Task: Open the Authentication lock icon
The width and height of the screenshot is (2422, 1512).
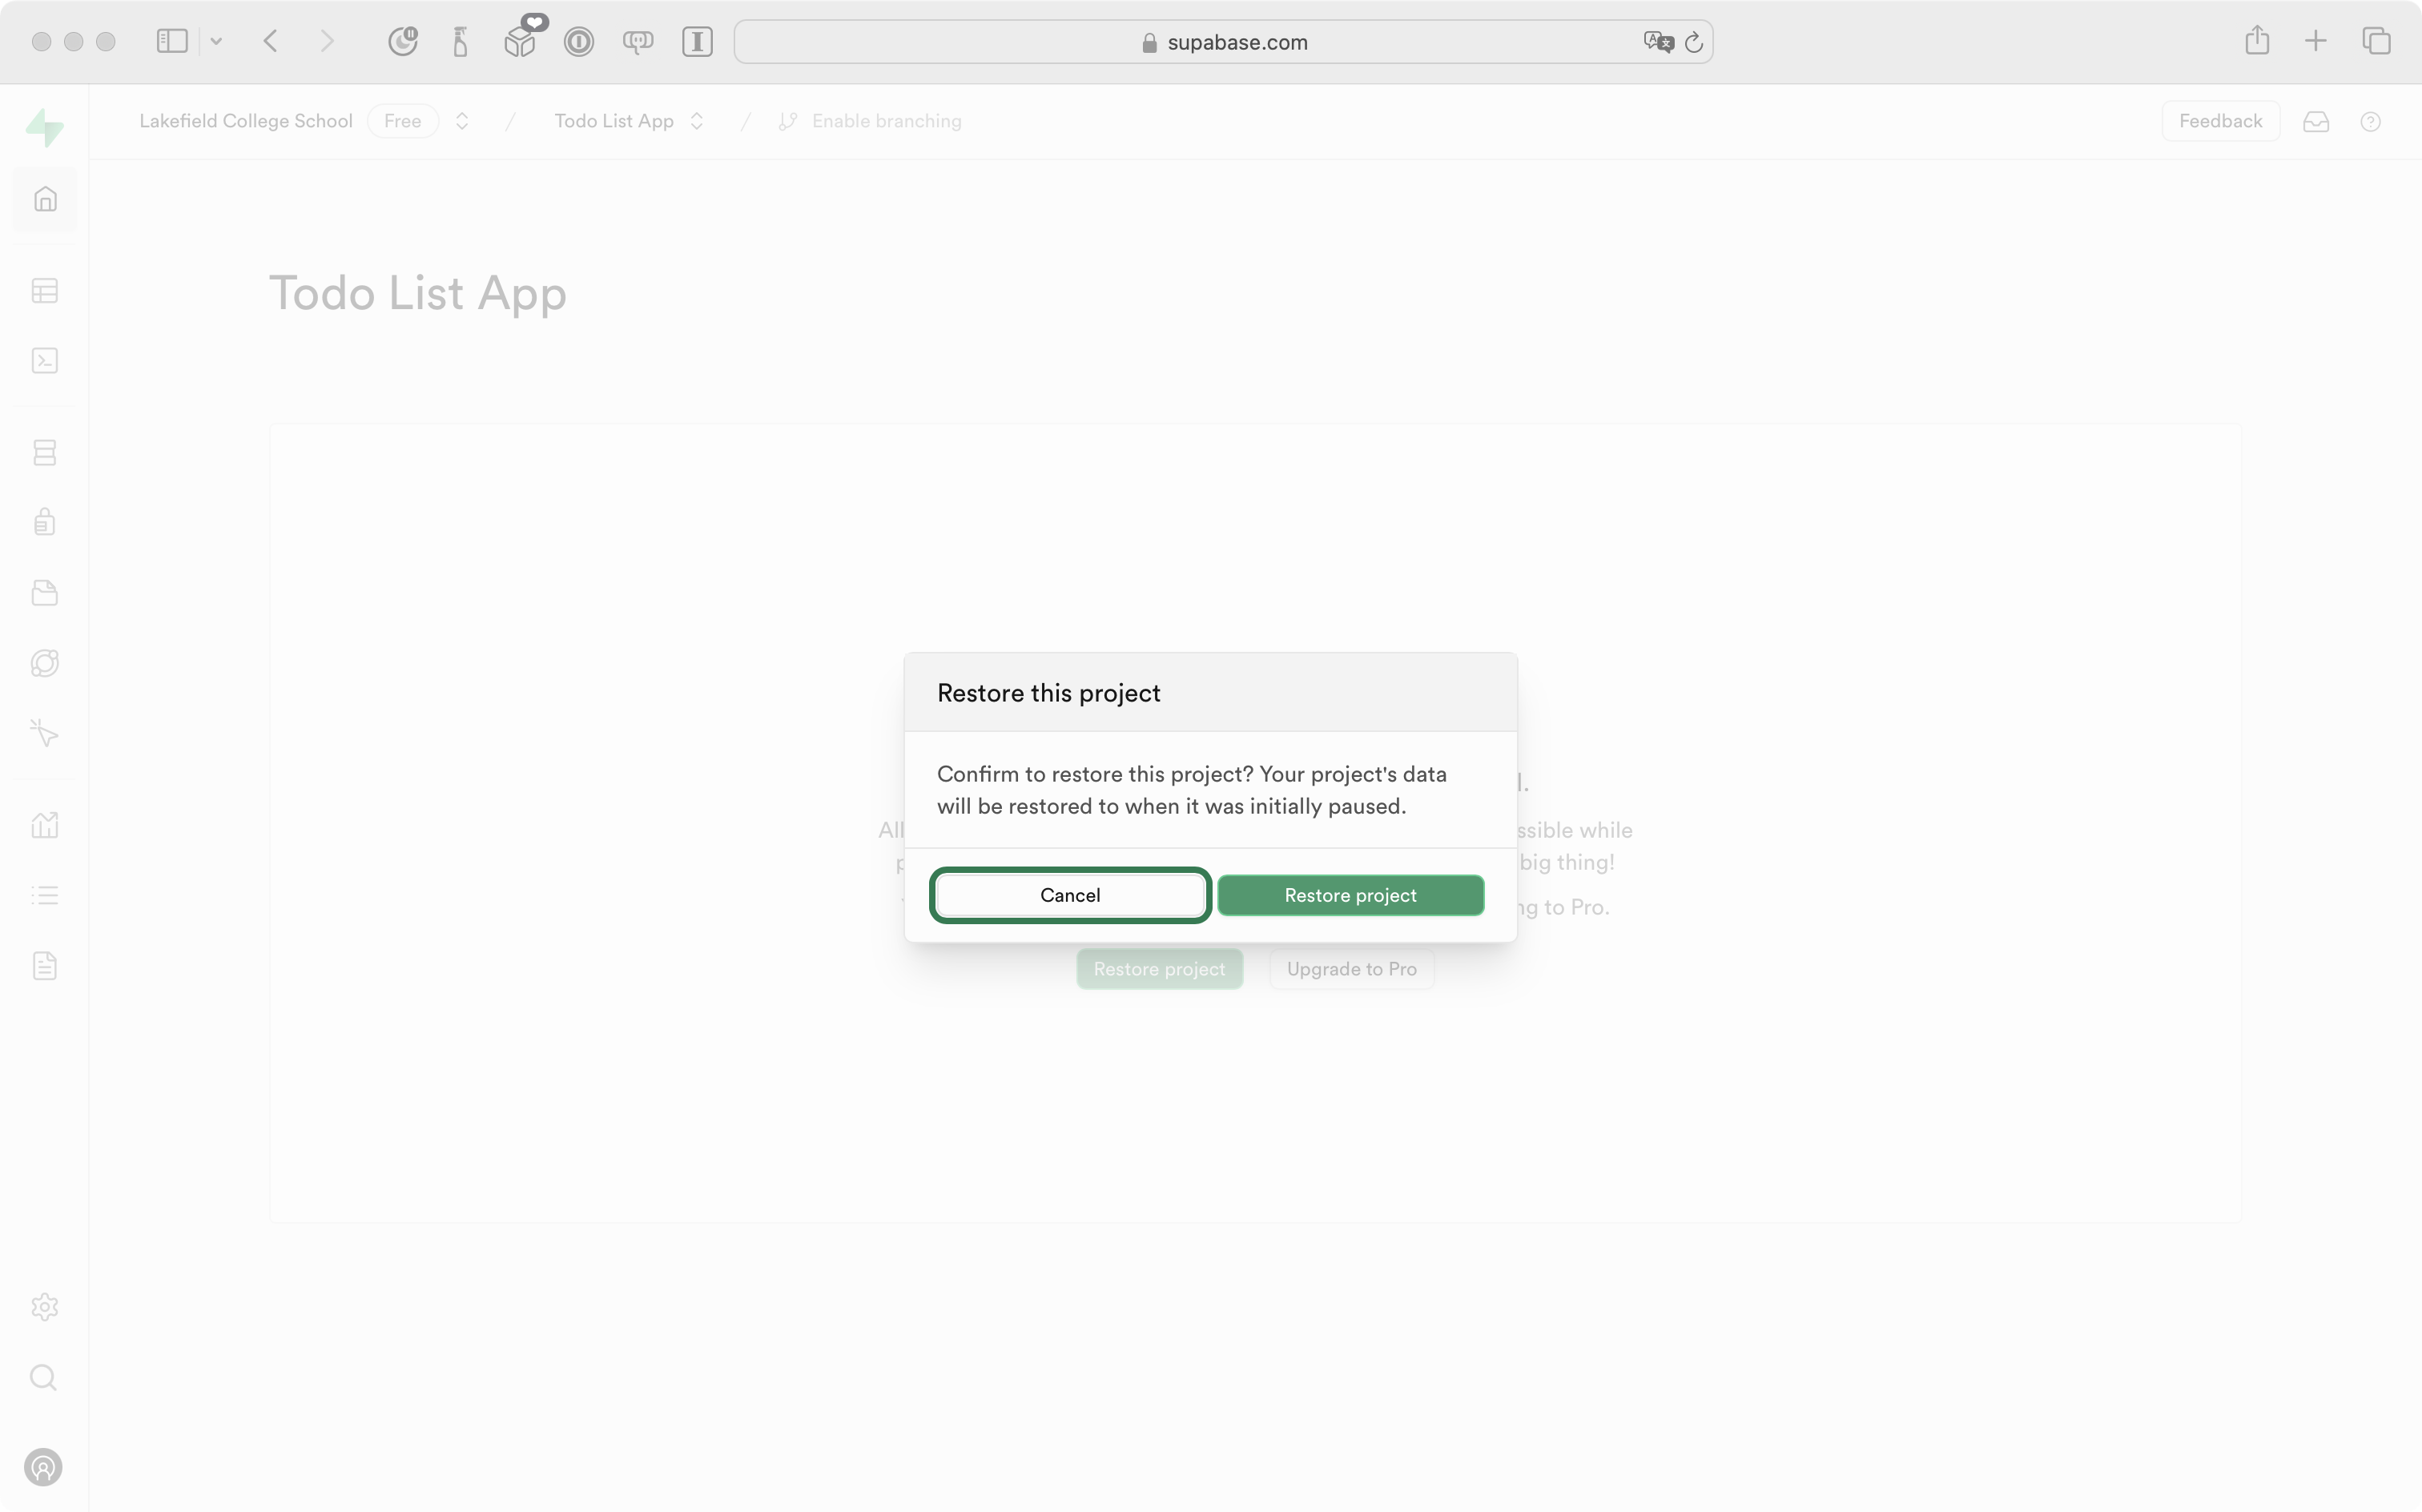Action: tap(44, 521)
